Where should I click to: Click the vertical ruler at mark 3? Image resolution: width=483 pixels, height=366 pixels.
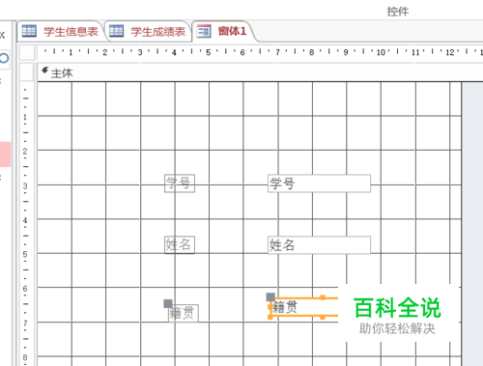[x=25, y=185]
